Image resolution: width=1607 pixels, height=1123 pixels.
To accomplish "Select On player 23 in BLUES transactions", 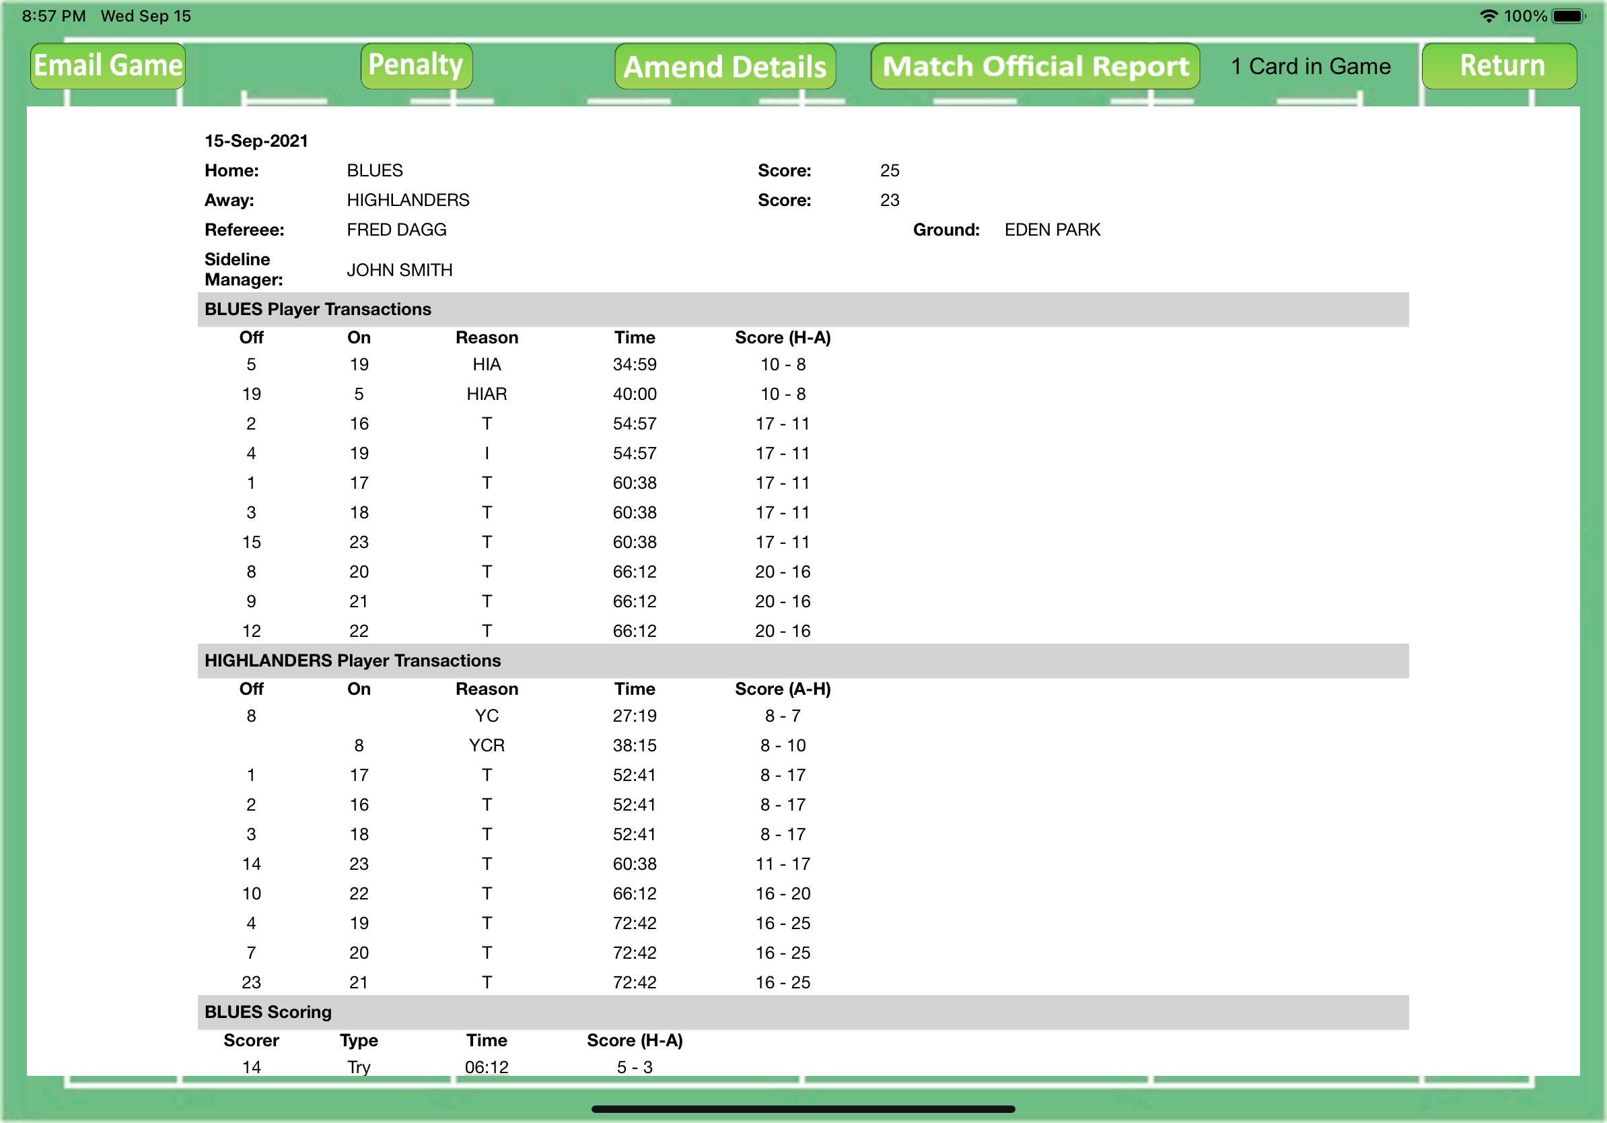I will tap(359, 543).
